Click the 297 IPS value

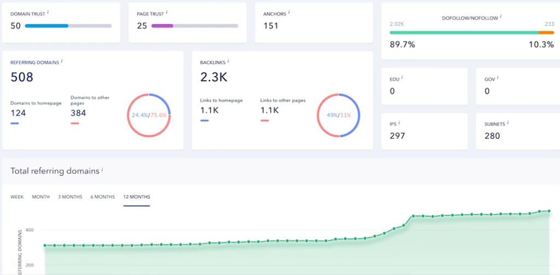(397, 136)
